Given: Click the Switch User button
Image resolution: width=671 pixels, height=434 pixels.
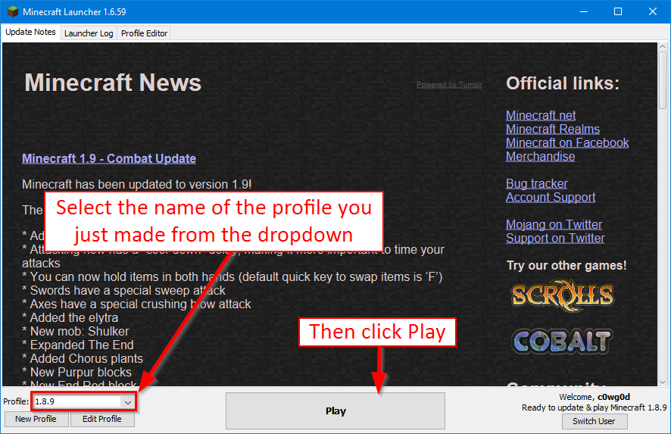Looking at the screenshot, I should click(594, 421).
